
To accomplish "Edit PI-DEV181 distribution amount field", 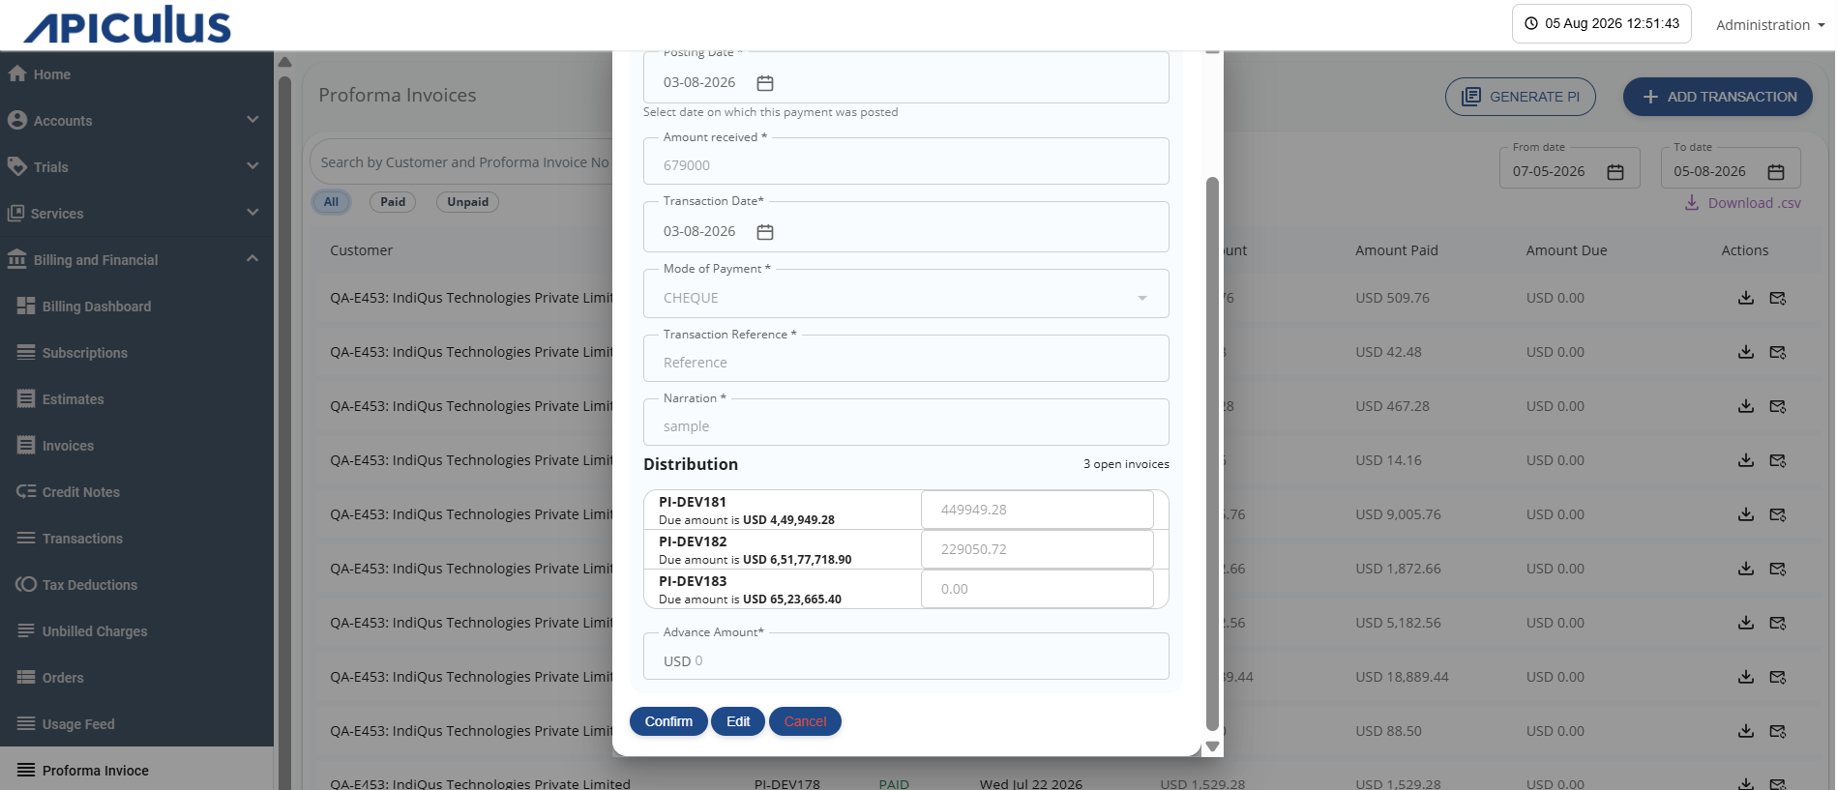I will pos(1037,510).
